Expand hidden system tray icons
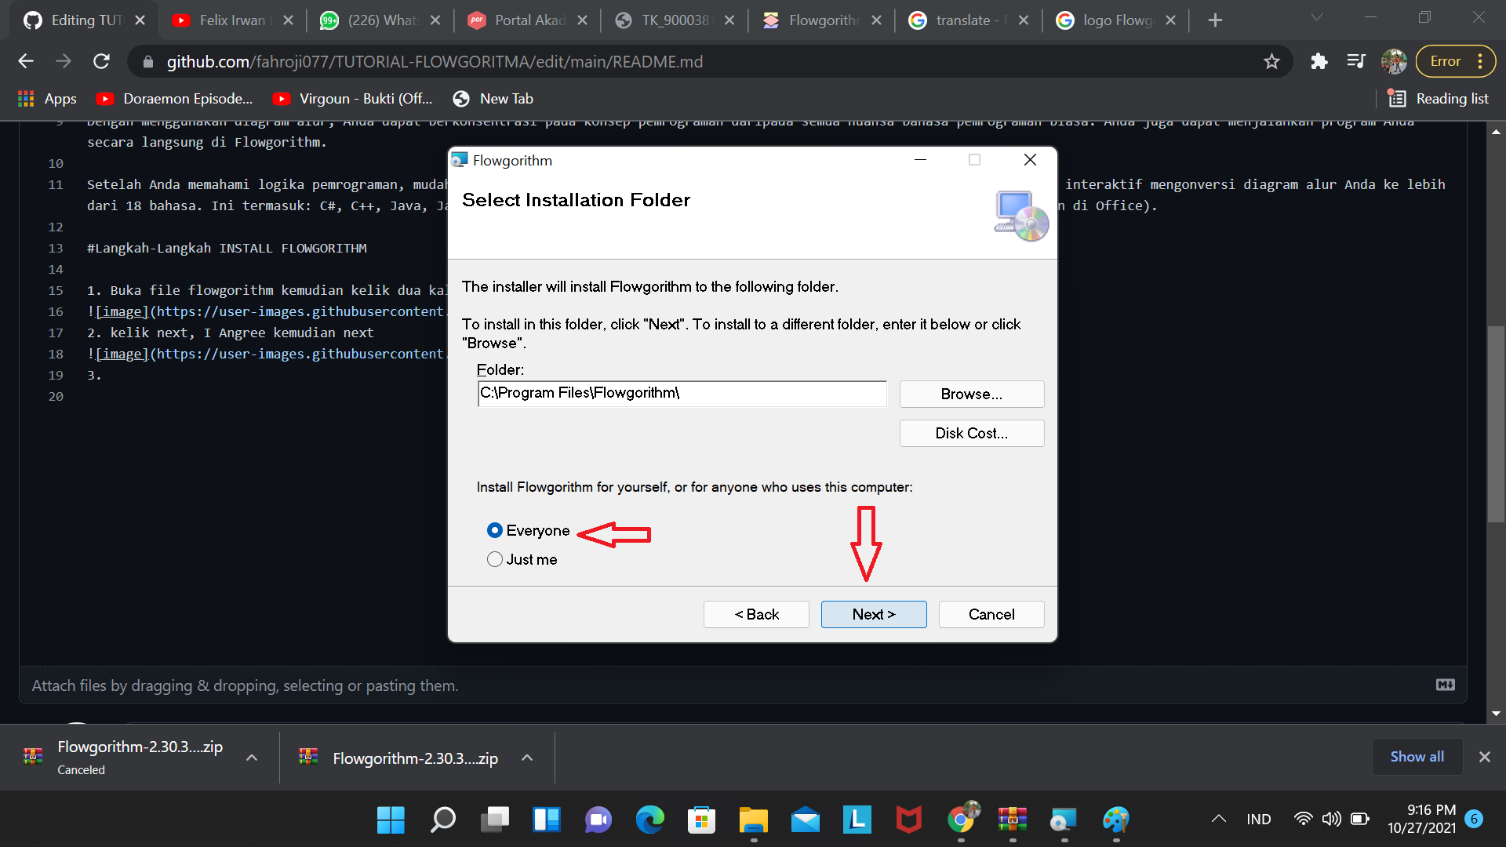 click(1218, 819)
